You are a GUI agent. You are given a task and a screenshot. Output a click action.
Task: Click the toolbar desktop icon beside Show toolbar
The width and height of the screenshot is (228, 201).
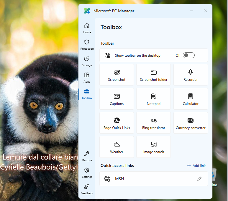click(108, 55)
